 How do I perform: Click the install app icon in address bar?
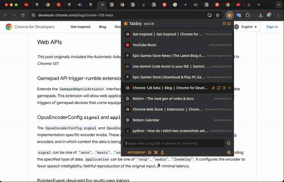[x=209, y=15]
